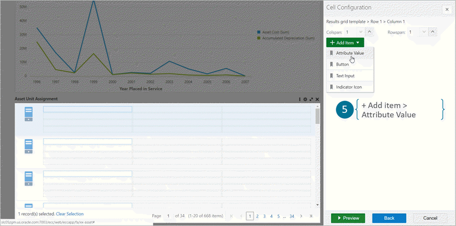Decrease the Colspan value with down arrow
The width and height of the screenshot is (456, 226).
361,32
